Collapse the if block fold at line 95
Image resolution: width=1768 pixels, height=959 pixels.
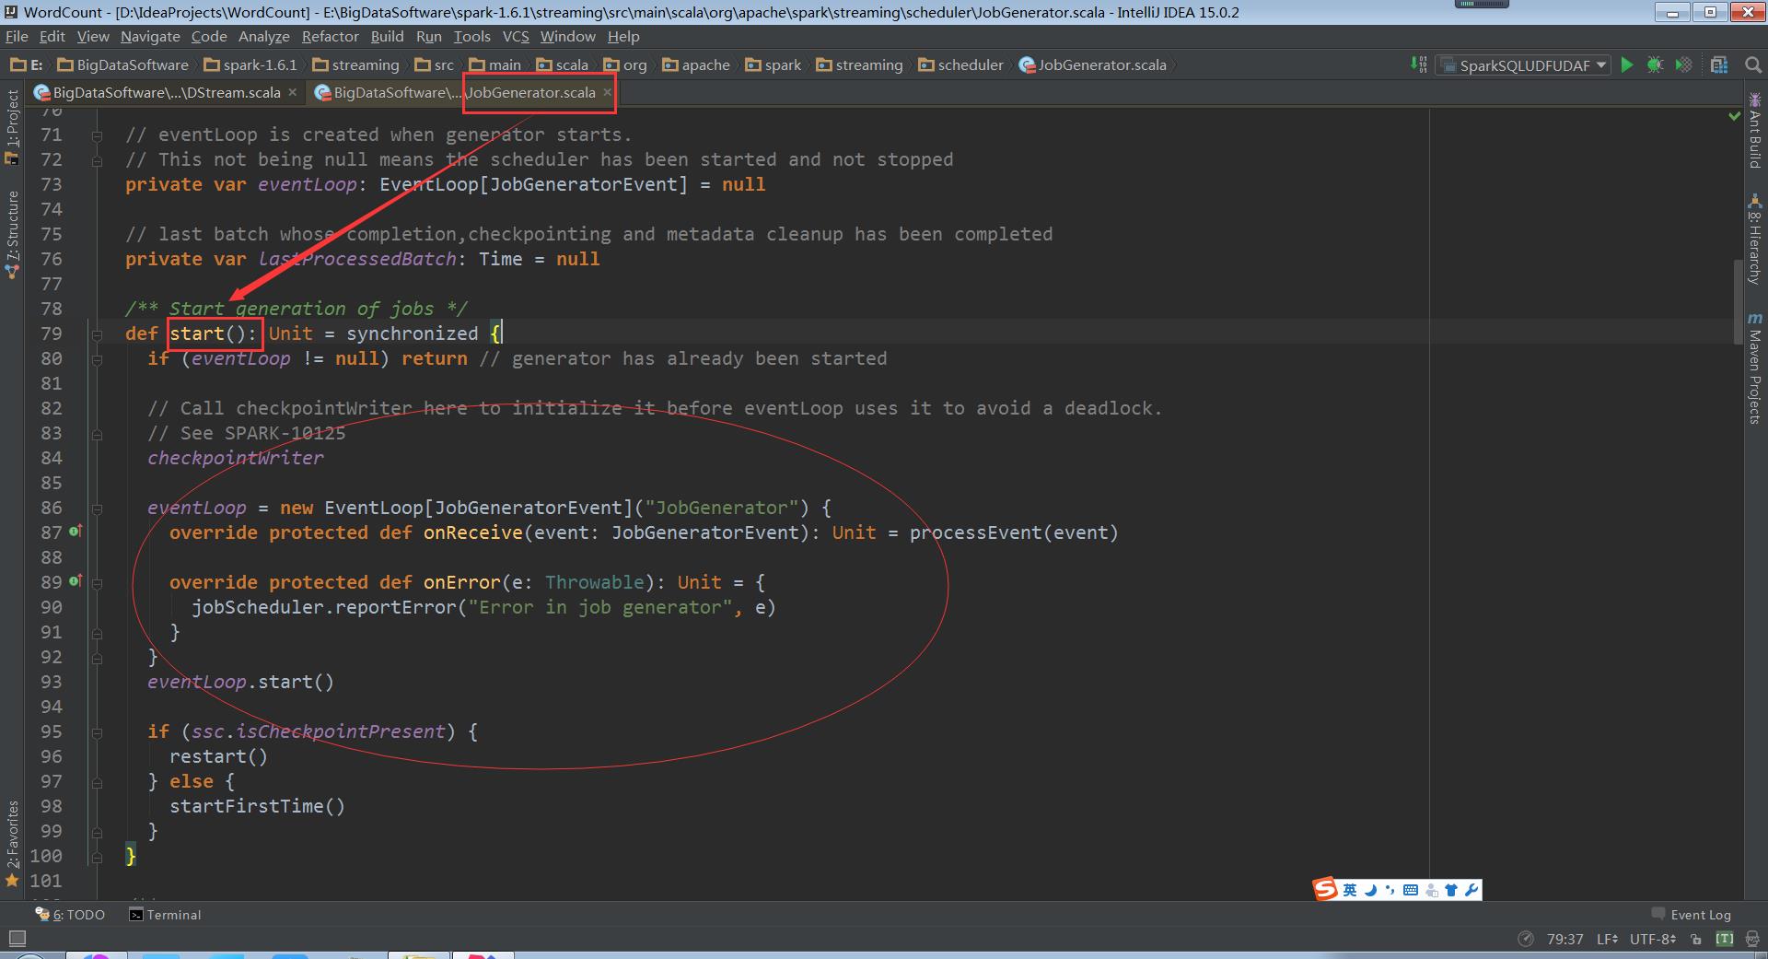[97, 731]
